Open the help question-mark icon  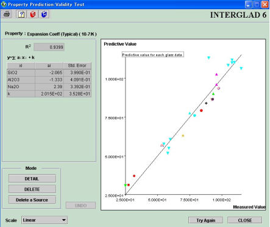point(21,14)
